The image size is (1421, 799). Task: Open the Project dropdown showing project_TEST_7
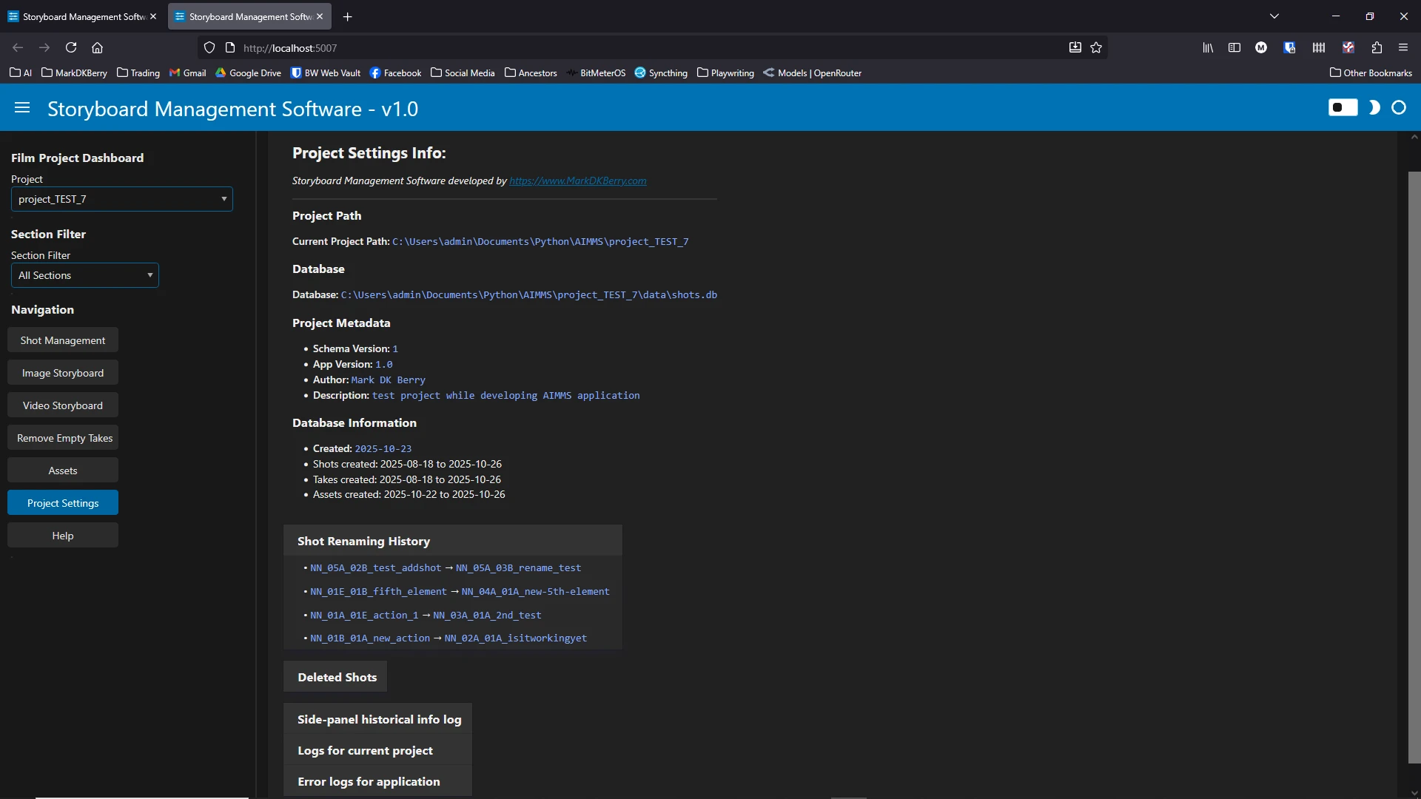122,199
